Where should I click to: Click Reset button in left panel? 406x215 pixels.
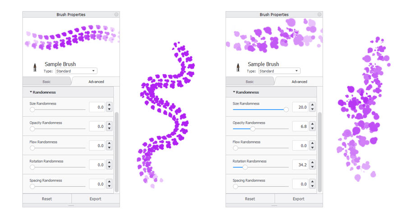(x=47, y=199)
